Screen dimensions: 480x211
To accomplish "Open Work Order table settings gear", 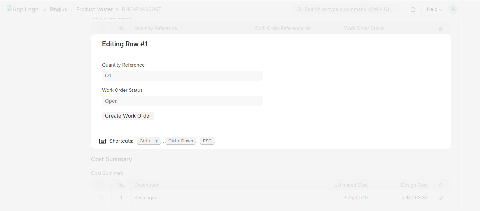I will pyautogui.click(x=441, y=29).
